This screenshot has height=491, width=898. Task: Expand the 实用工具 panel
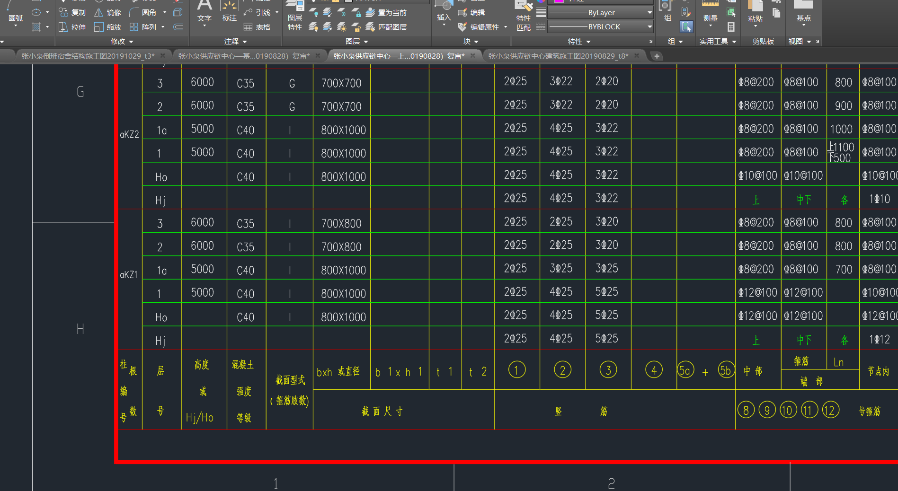click(x=718, y=42)
